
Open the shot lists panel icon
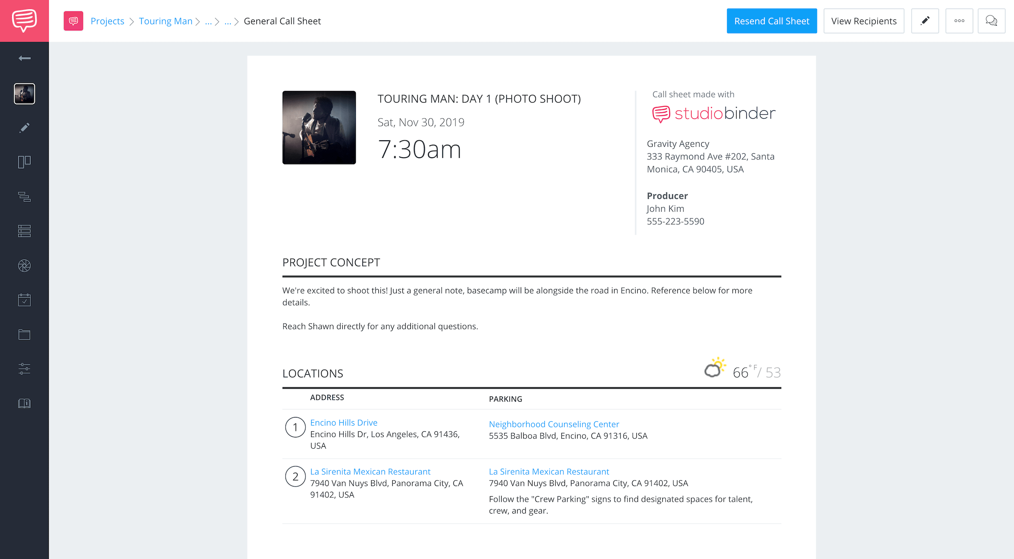tap(24, 162)
